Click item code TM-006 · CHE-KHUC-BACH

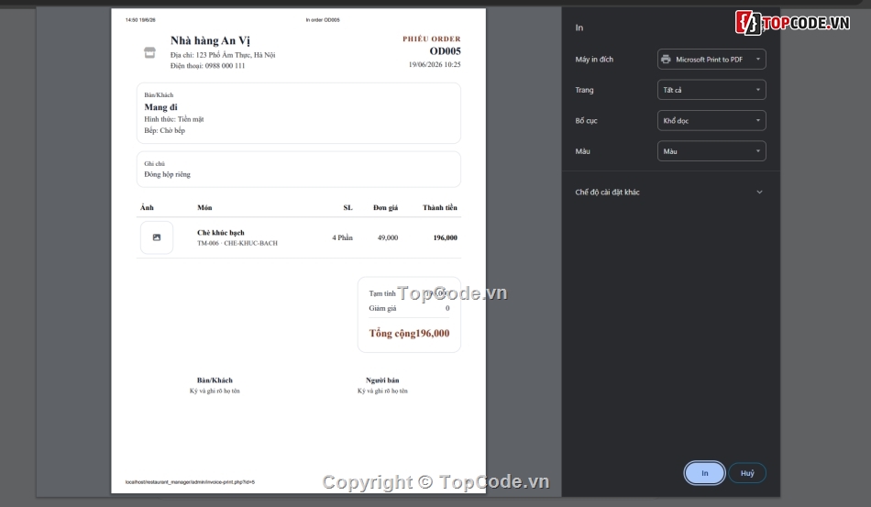coord(237,243)
